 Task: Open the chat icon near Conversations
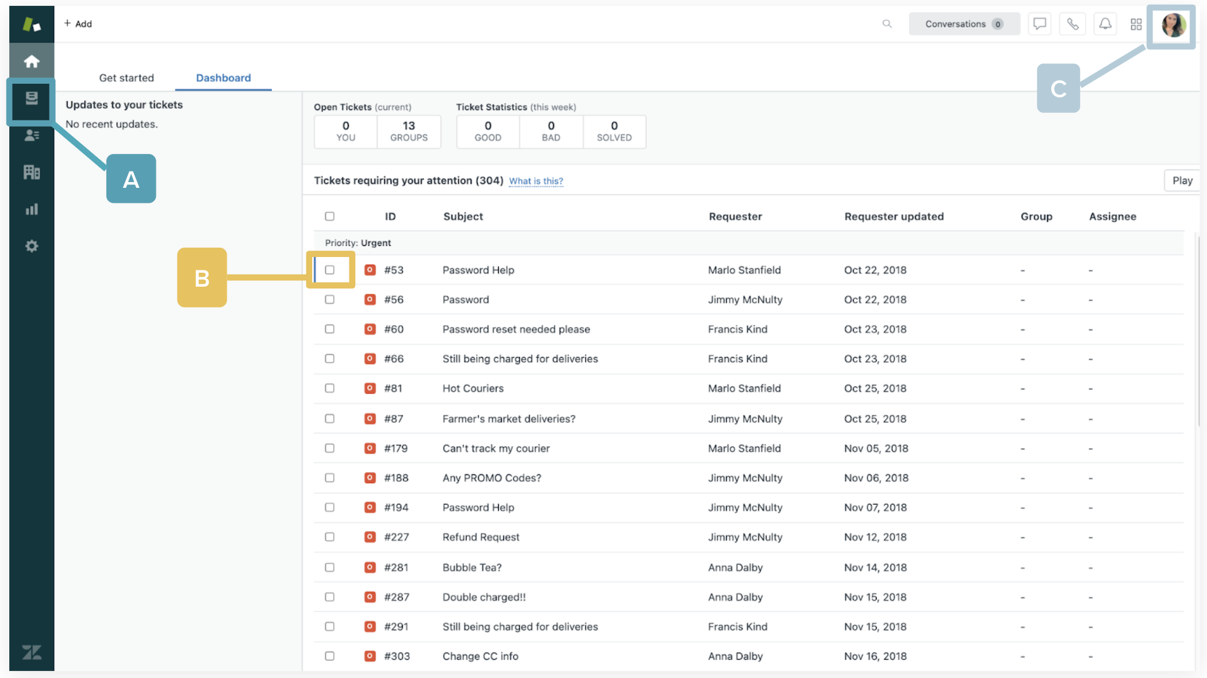coord(1040,24)
